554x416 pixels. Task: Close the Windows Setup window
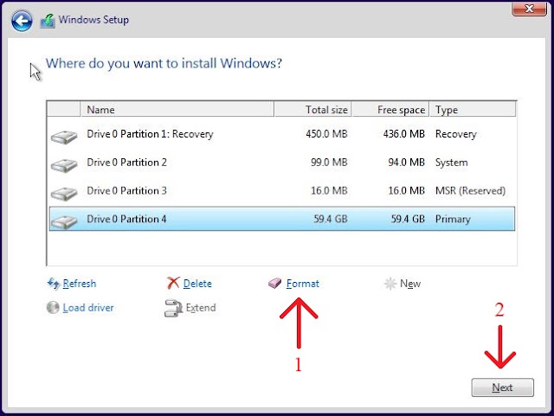pos(529,9)
